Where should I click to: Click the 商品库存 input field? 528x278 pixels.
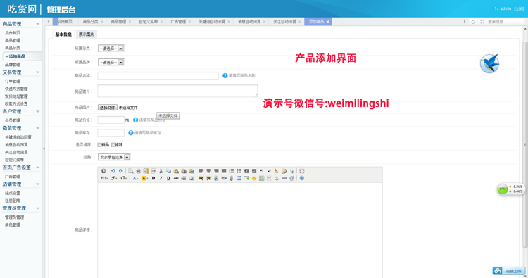click(111, 132)
